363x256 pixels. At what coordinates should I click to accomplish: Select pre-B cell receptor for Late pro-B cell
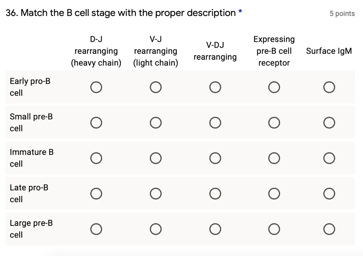(x=274, y=193)
